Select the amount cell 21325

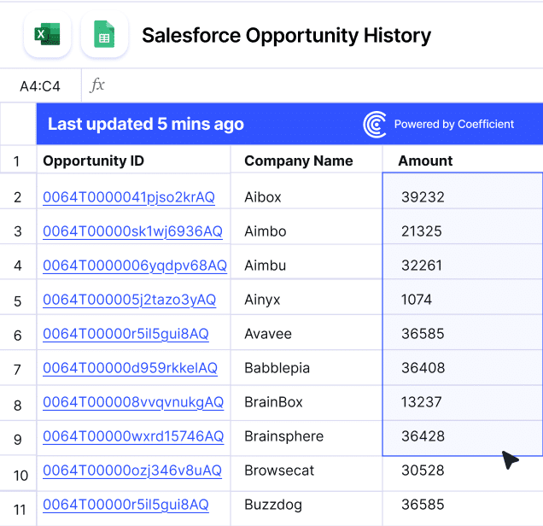[x=463, y=227]
